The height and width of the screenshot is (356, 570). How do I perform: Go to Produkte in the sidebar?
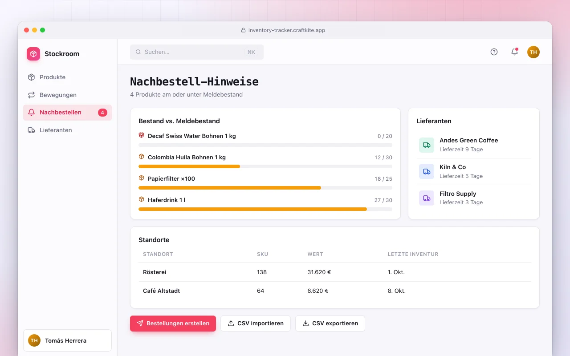coord(67,77)
